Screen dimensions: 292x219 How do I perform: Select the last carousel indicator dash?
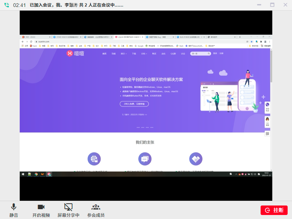[x=152, y=127]
